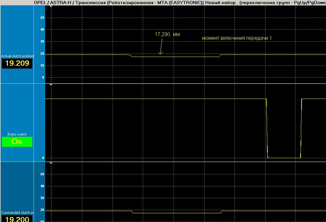Click the annotation arrow tip on clutch trace
The height and width of the screenshot is (222, 326).
coord(160,54)
